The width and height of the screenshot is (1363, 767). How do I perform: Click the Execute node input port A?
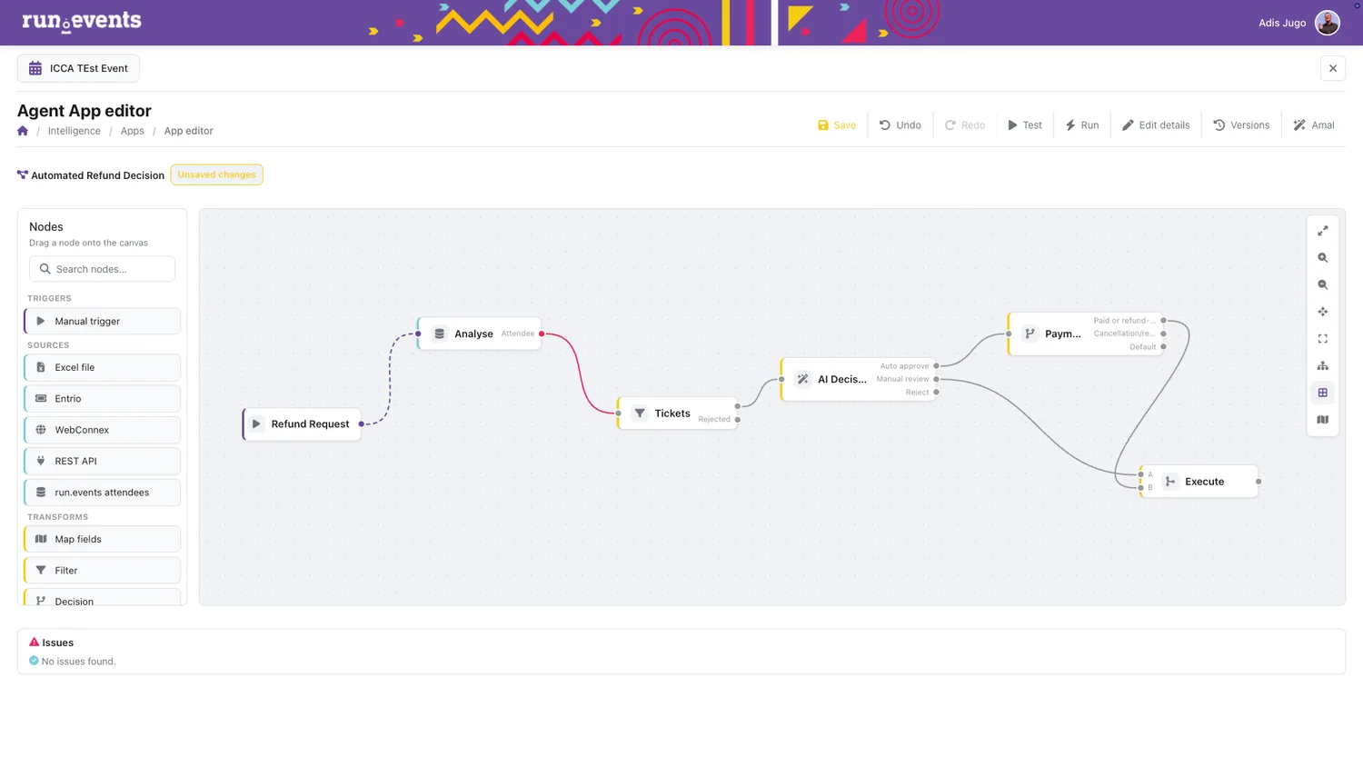(1141, 474)
